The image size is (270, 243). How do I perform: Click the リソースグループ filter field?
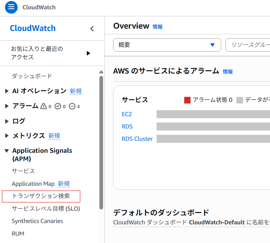pos(248,45)
